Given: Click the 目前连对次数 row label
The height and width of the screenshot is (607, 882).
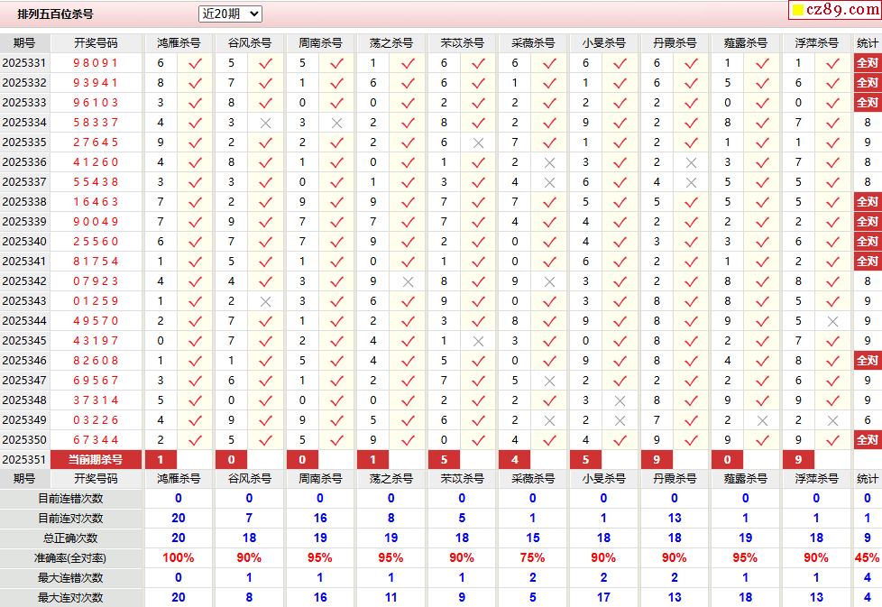Looking at the screenshot, I should [x=70, y=518].
